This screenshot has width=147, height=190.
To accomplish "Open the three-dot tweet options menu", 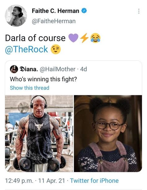I will [139, 11].
